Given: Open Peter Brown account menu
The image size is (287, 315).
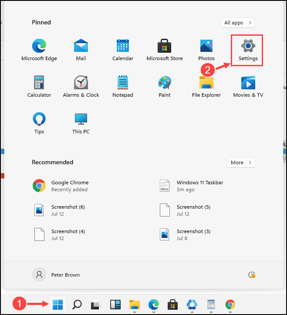Looking at the screenshot, I should pos(56,274).
